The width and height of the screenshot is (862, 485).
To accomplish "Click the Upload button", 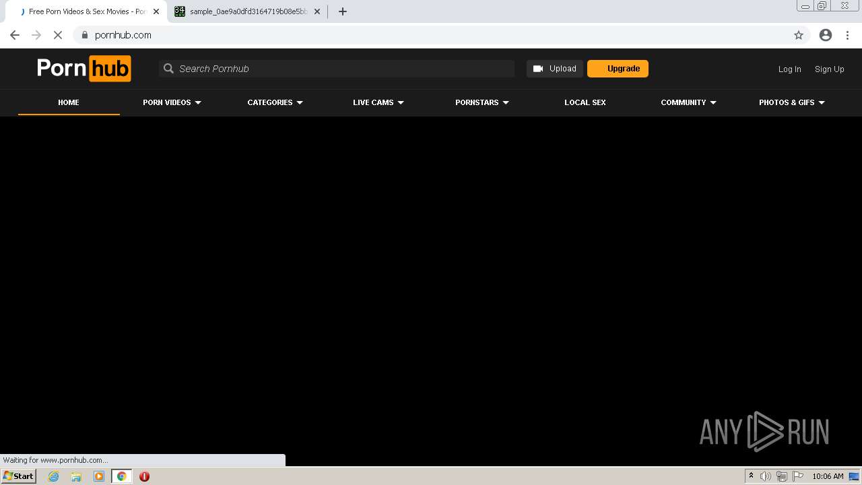I will coord(555,69).
